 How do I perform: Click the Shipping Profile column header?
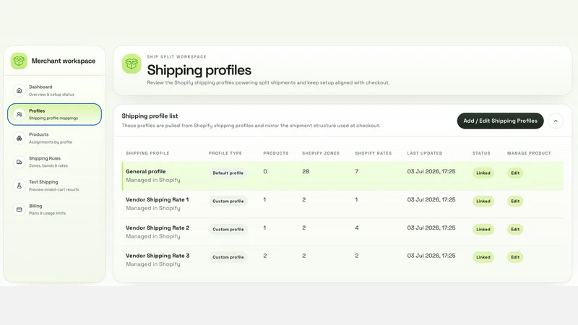pyautogui.click(x=147, y=153)
